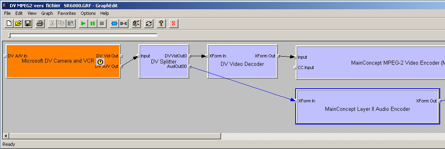Viewport: 445px width, 149px height.
Task: Select the MainConcept Layer II Audio Encoder filter
Action: tap(368, 106)
